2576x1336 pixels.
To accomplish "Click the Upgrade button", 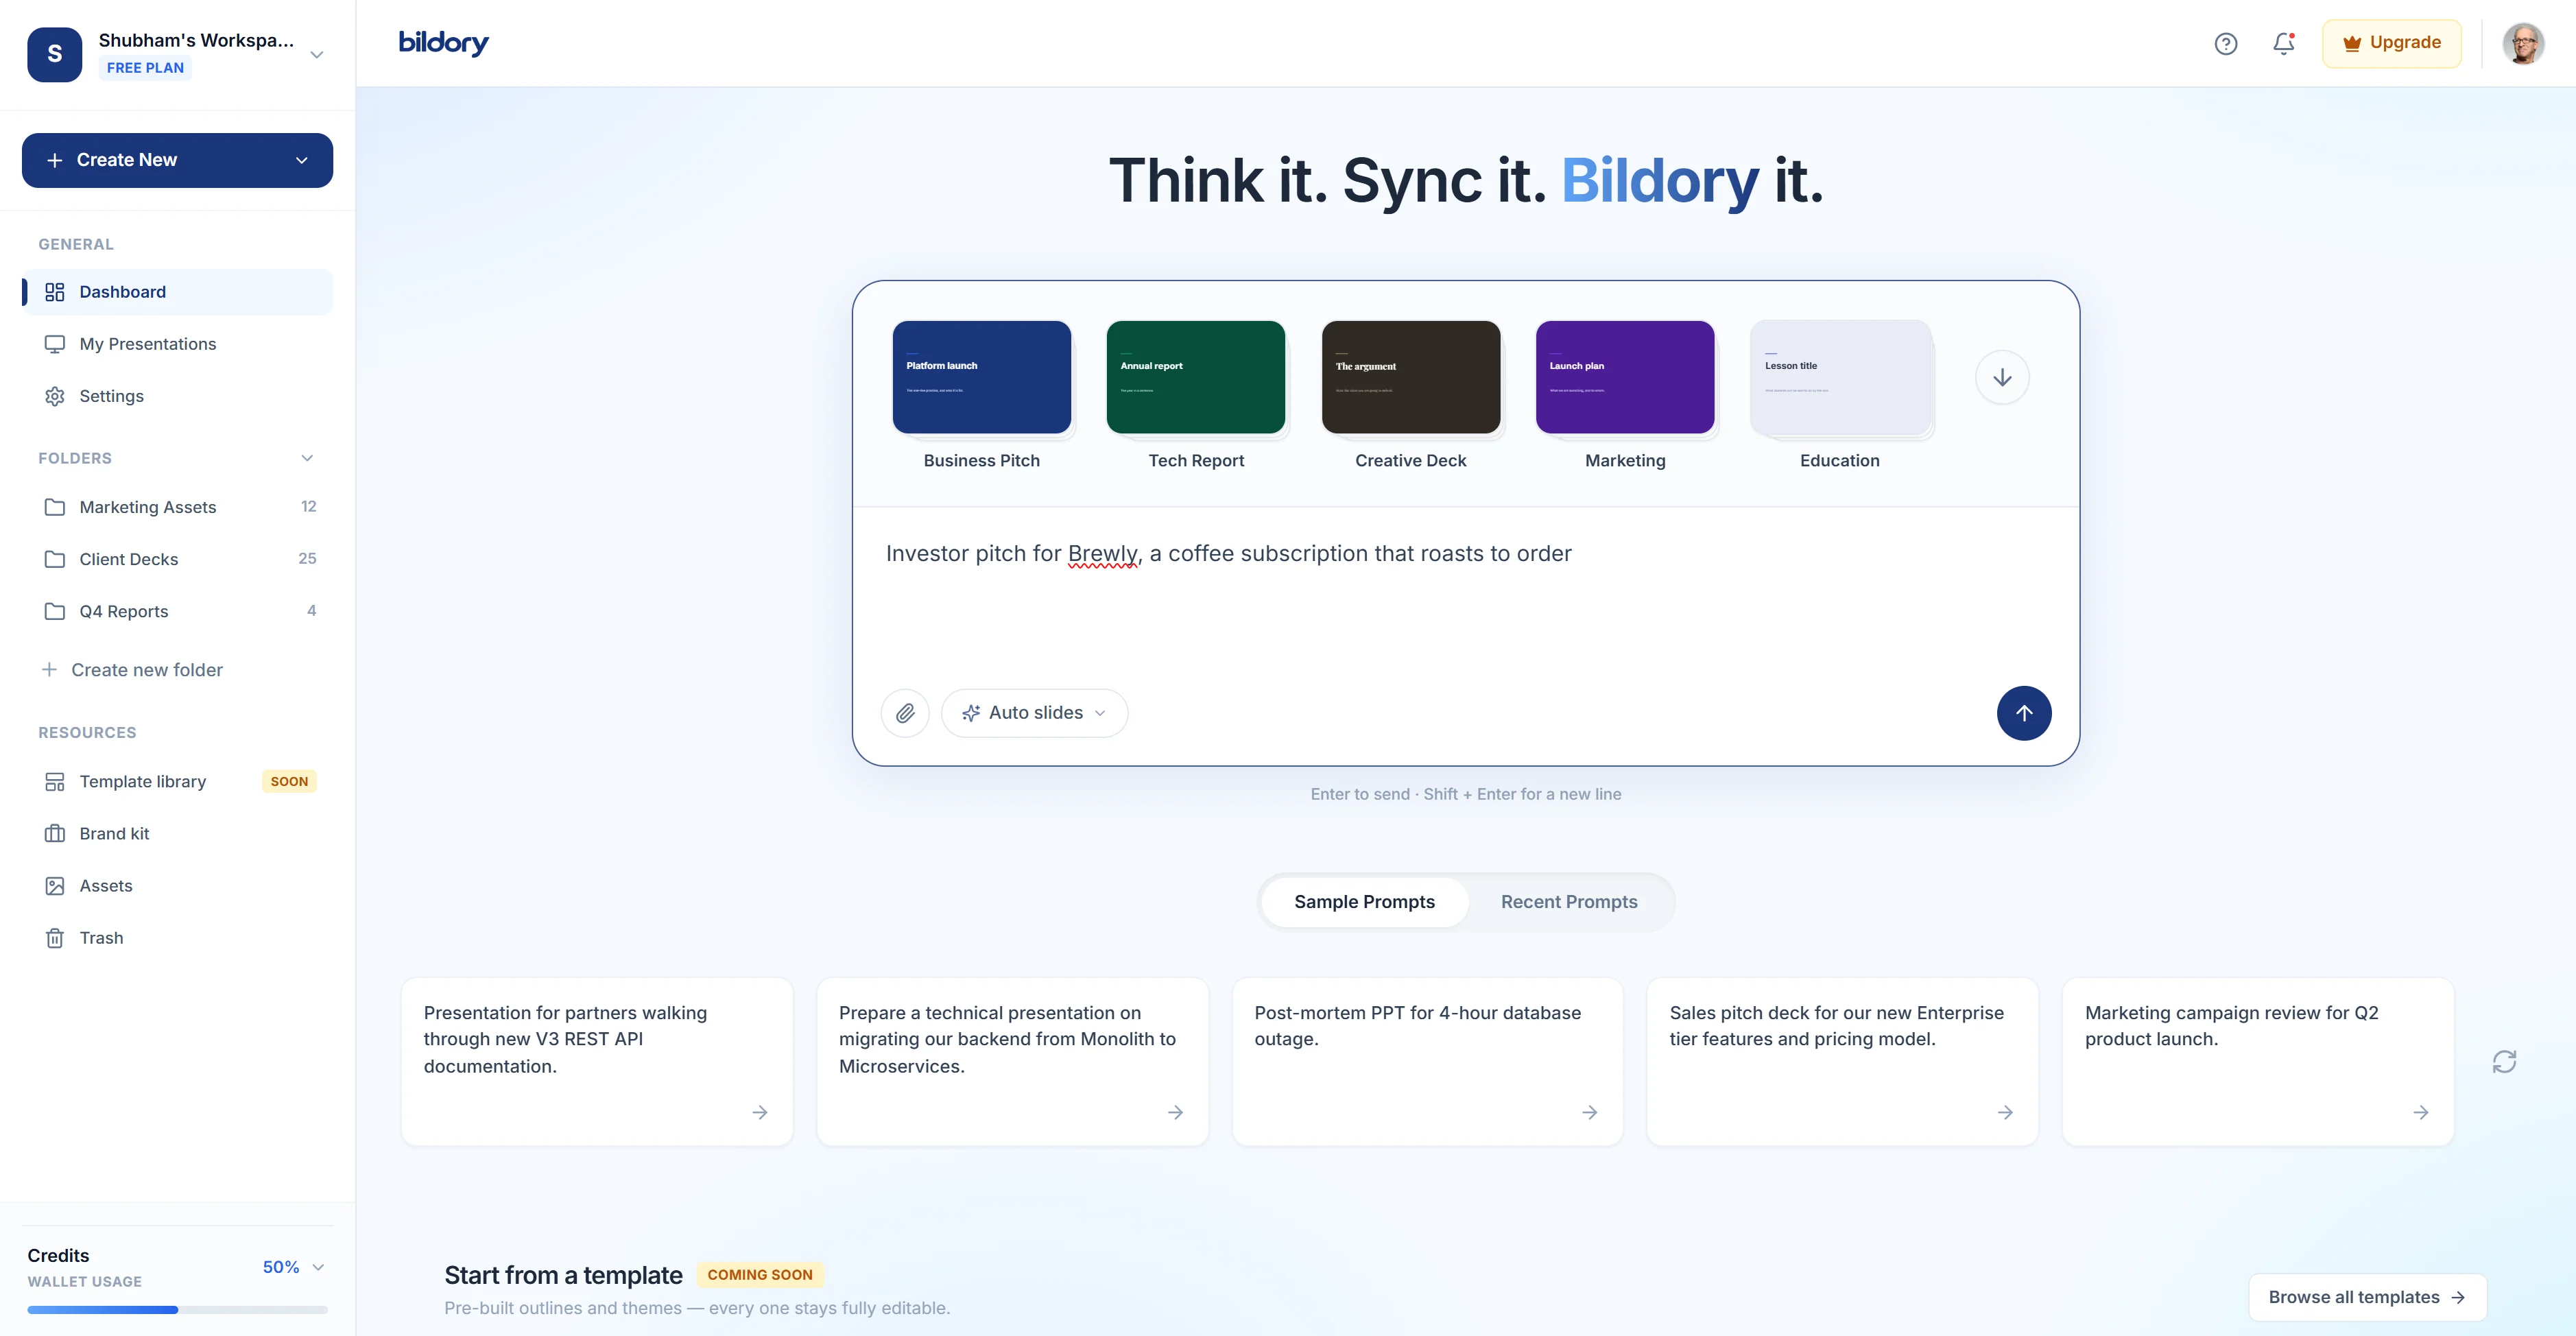I will (2391, 43).
